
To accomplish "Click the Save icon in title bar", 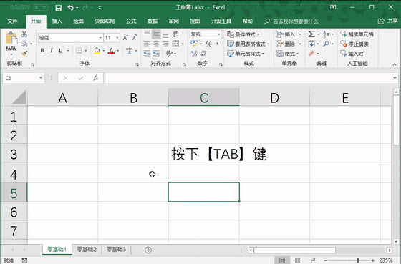I will (x=58, y=8).
